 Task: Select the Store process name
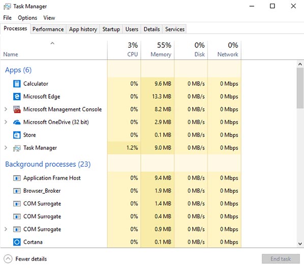click(29, 135)
